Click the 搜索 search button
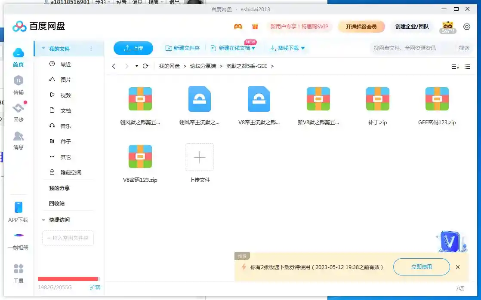481x300 pixels. (464, 48)
